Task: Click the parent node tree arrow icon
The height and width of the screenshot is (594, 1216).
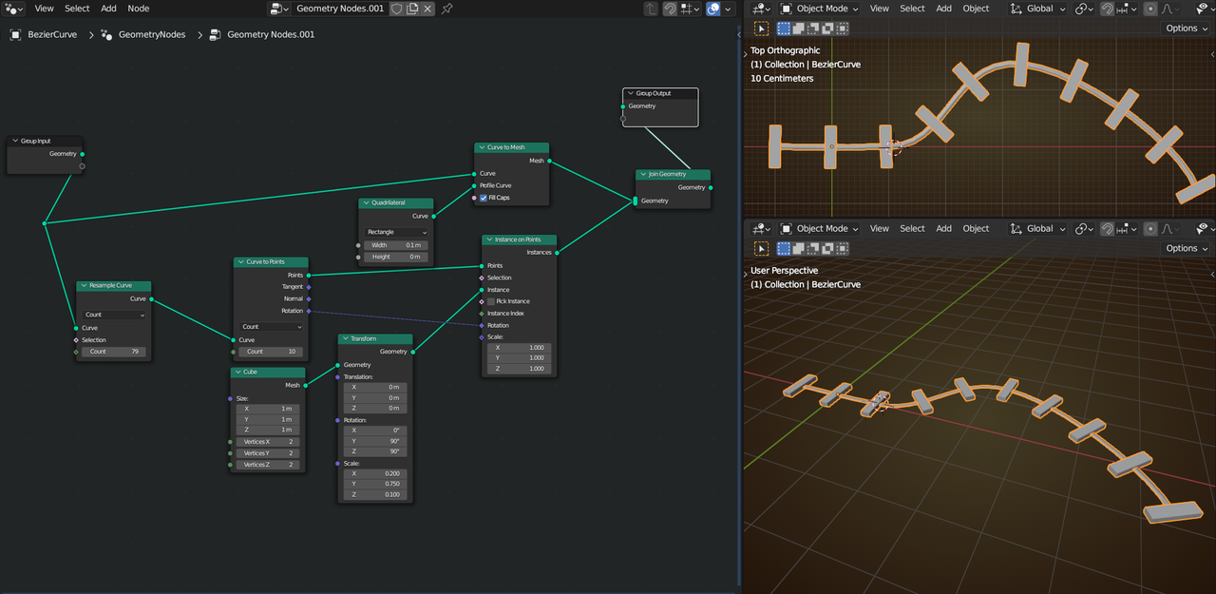Action: tap(651, 9)
